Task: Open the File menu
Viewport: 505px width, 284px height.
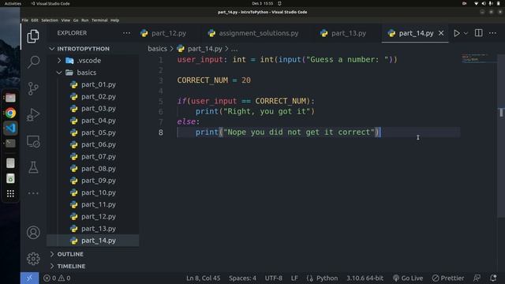Action: tap(24, 20)
